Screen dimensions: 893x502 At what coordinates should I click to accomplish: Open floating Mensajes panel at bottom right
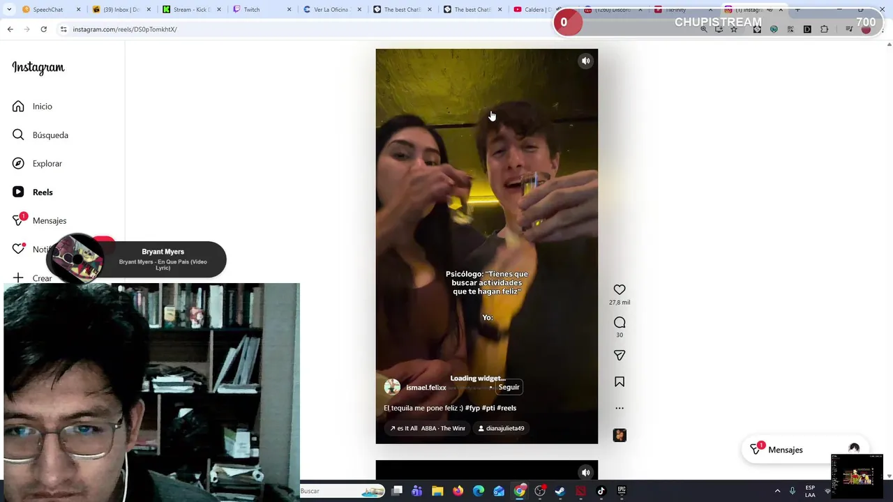[806, 450]
